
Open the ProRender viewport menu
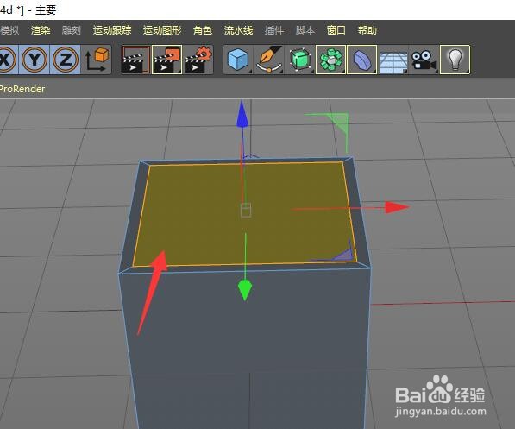tap(22, 89)
